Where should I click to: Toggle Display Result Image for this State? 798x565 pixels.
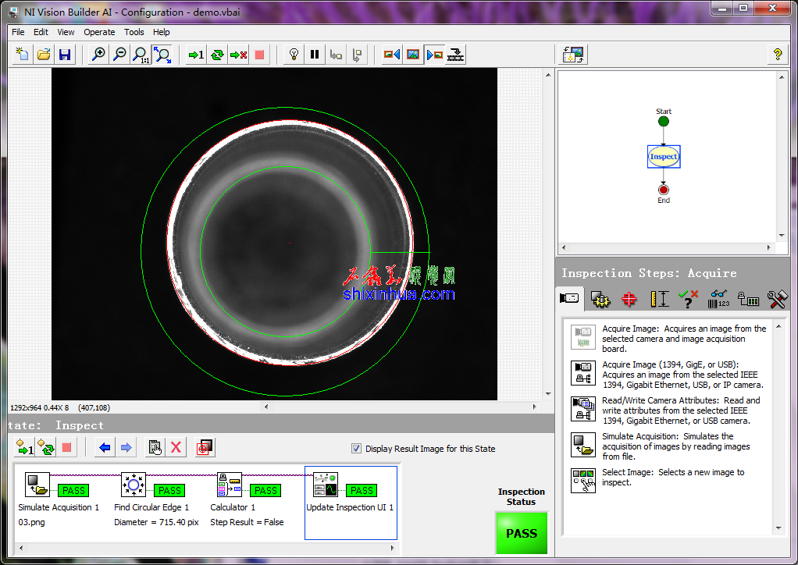pyautogui.click(x=357, y=449)
